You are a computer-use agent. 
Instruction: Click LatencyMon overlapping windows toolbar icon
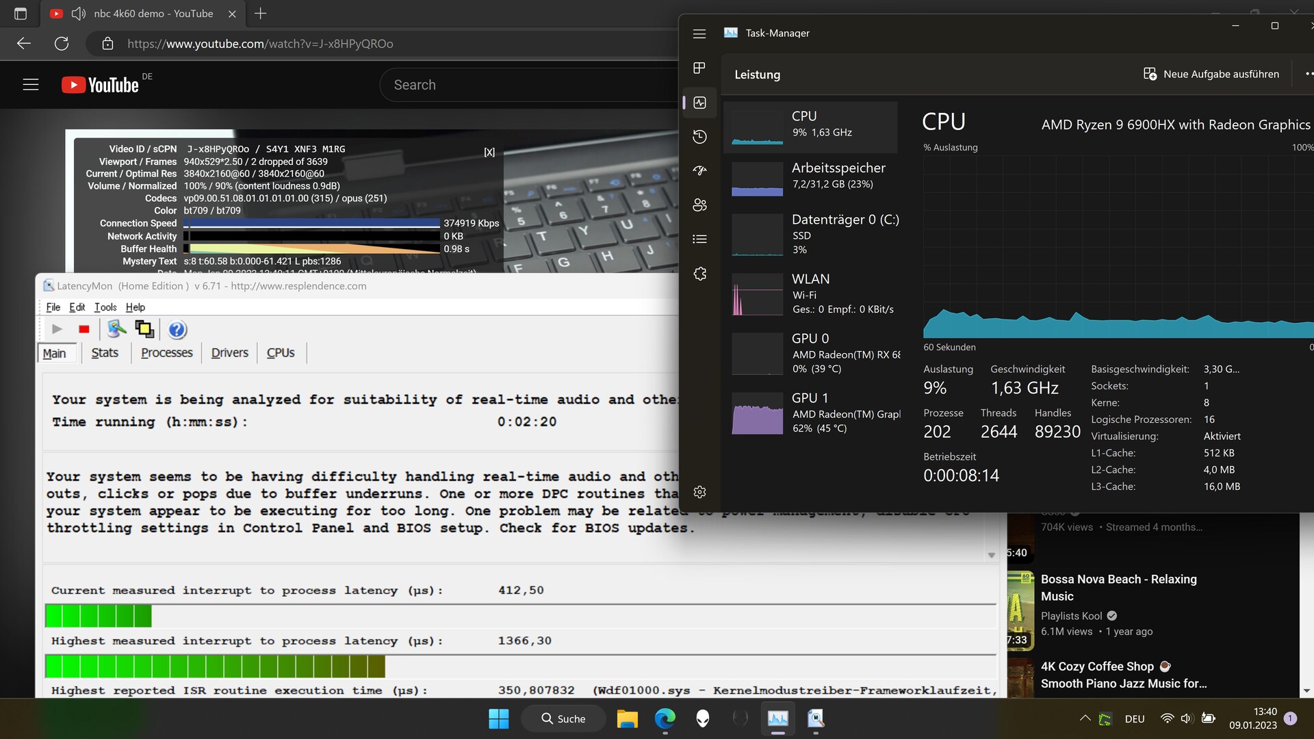point(144,329)
